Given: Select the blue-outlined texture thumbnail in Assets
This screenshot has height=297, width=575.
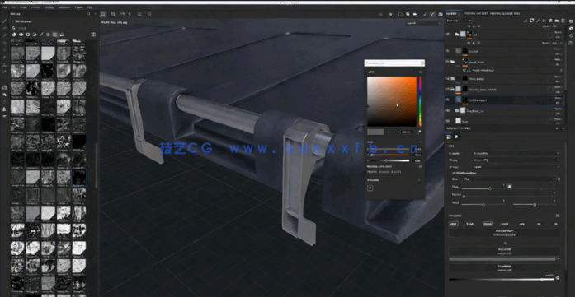Looking at the screenshot, I should click(79, 178).
